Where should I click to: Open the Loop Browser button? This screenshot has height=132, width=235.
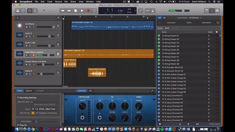[x=212, y=11]
